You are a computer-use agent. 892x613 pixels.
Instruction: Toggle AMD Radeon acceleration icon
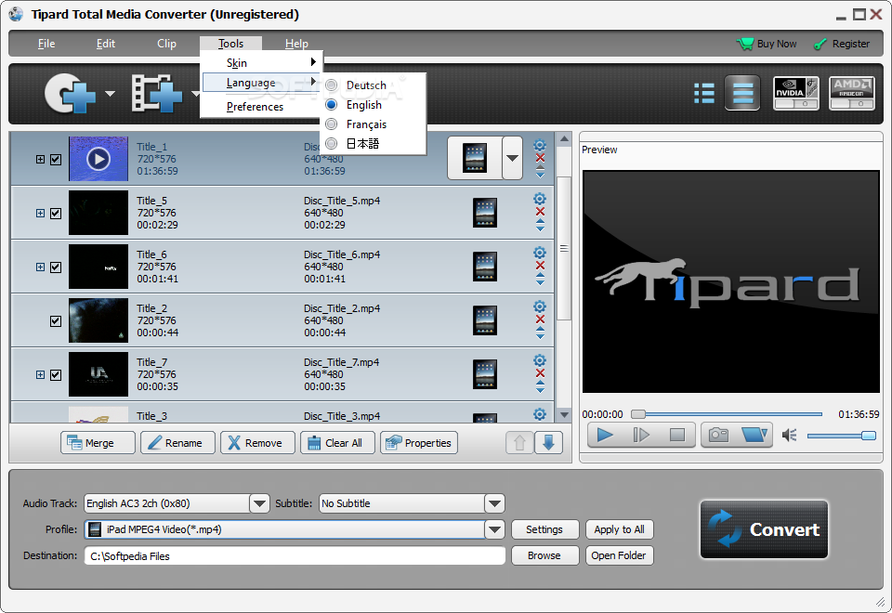[852, 93]
